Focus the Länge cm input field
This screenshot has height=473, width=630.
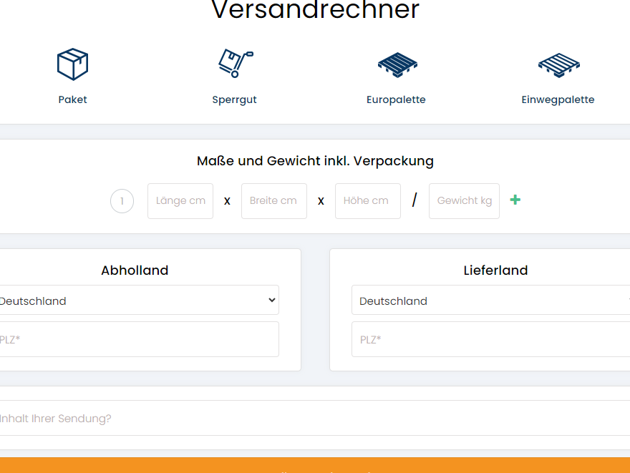point(180,201)
